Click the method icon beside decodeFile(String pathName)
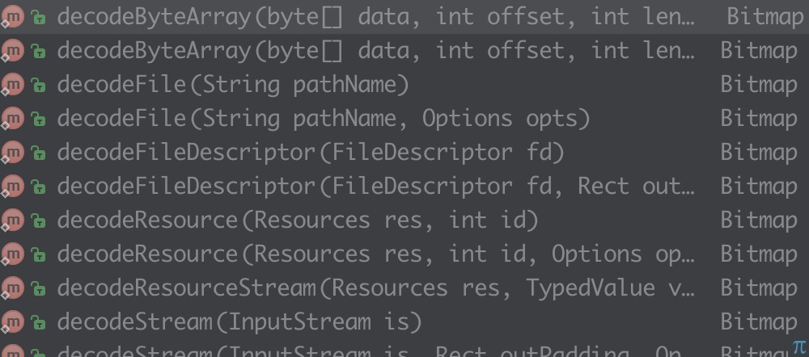809x357 pixels. click(11, 85)
